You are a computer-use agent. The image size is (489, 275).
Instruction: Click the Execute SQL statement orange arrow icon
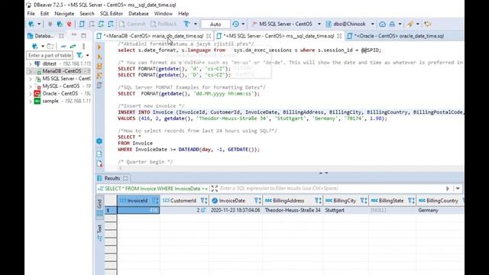[x=99, y=47]
